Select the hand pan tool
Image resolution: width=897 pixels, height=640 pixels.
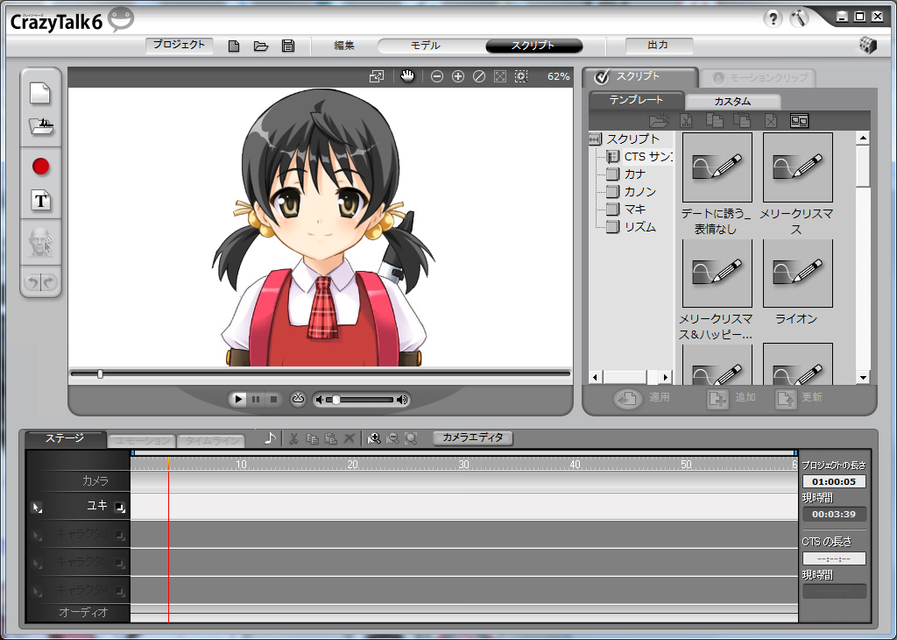point(407,75)
